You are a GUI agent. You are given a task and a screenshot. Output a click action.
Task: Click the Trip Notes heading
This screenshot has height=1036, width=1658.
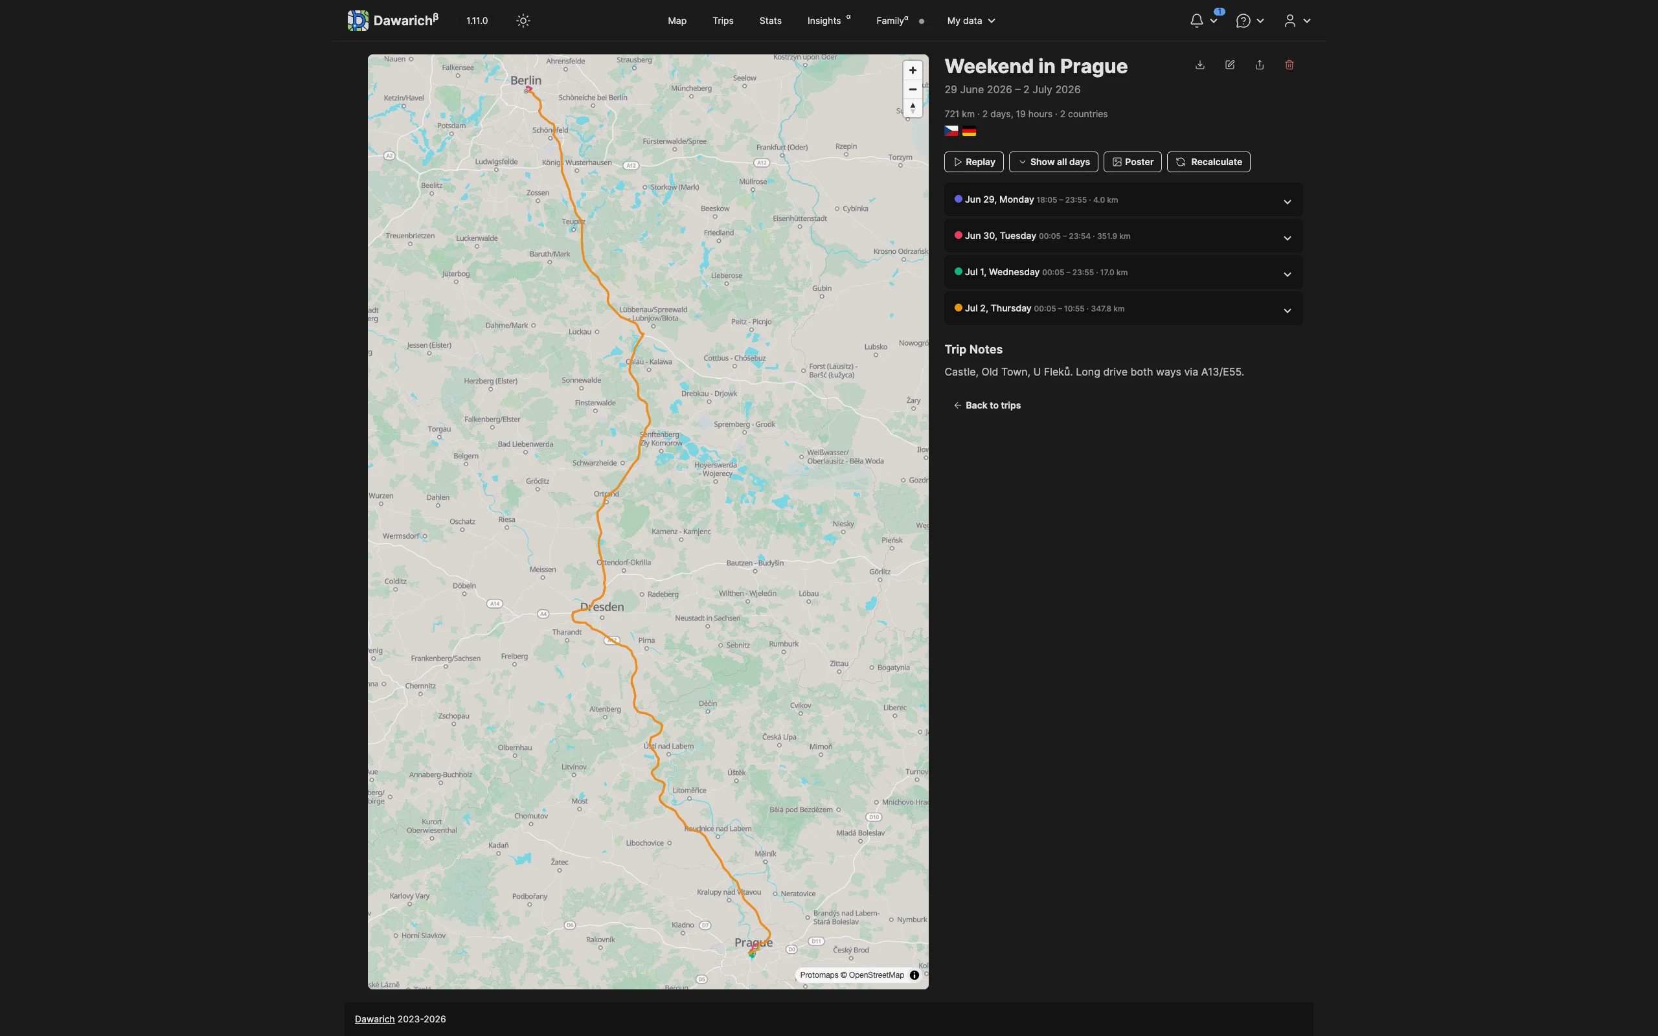tap(973, 350)
